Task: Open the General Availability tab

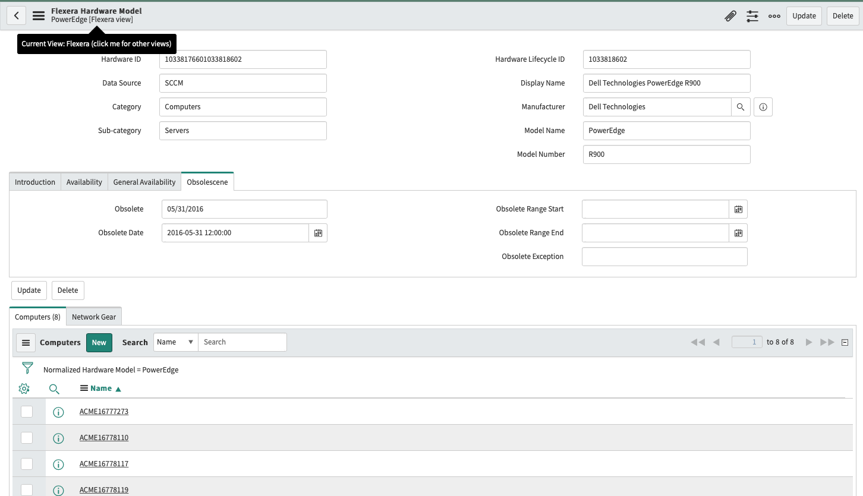Action: click(x=144, y=182)
